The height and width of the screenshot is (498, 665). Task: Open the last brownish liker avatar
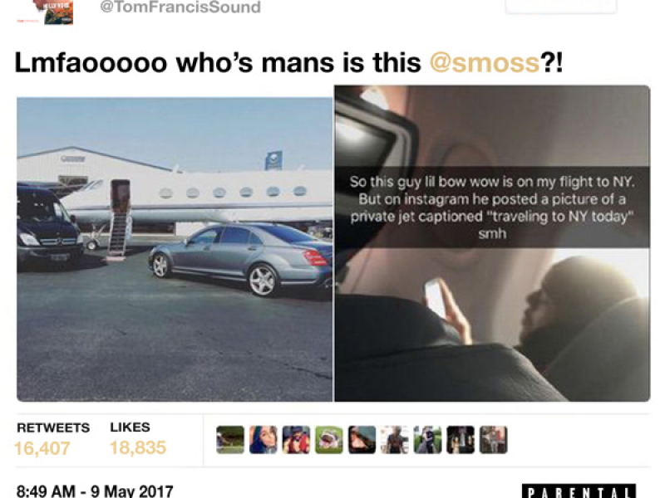point(494,440)
